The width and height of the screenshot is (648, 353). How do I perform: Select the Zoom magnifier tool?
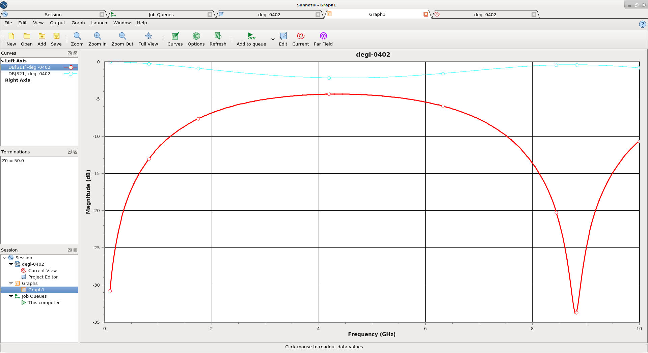77,39
